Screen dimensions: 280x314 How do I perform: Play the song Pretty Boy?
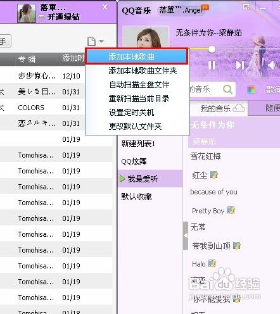coord(208,211)
